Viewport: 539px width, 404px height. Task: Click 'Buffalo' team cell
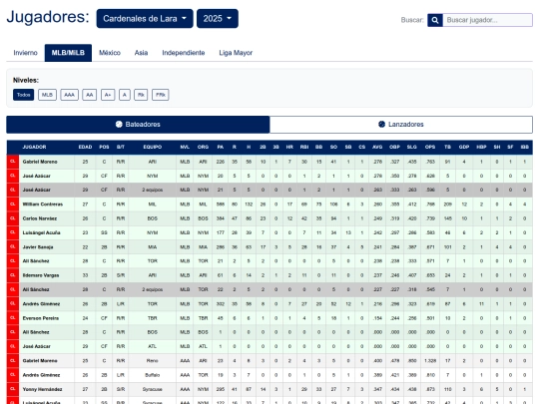153,375
